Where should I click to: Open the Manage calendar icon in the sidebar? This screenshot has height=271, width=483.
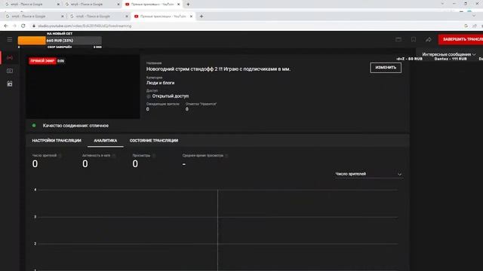[x=10, y=84]
